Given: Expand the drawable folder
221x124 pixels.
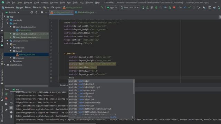Looking at the screenshot, I should (10, 48).
